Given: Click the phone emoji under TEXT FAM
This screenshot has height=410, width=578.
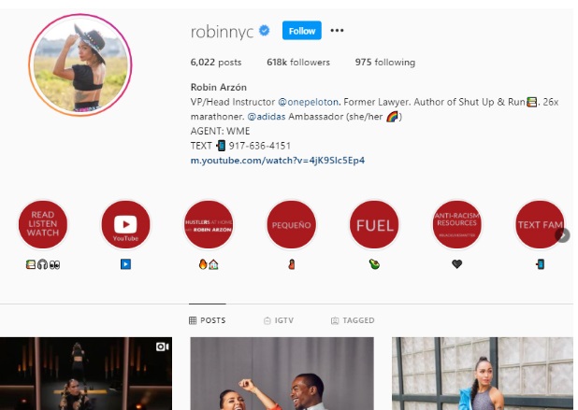Looking at the screenshot, I should pos(540,264).
